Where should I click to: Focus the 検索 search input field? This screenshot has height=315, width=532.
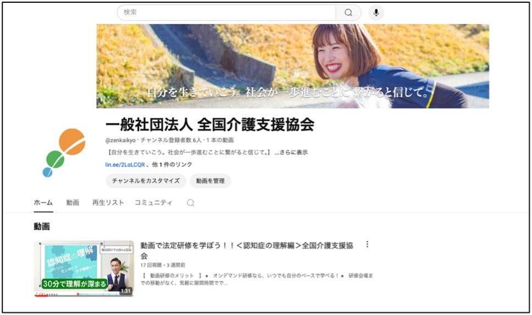226,13
